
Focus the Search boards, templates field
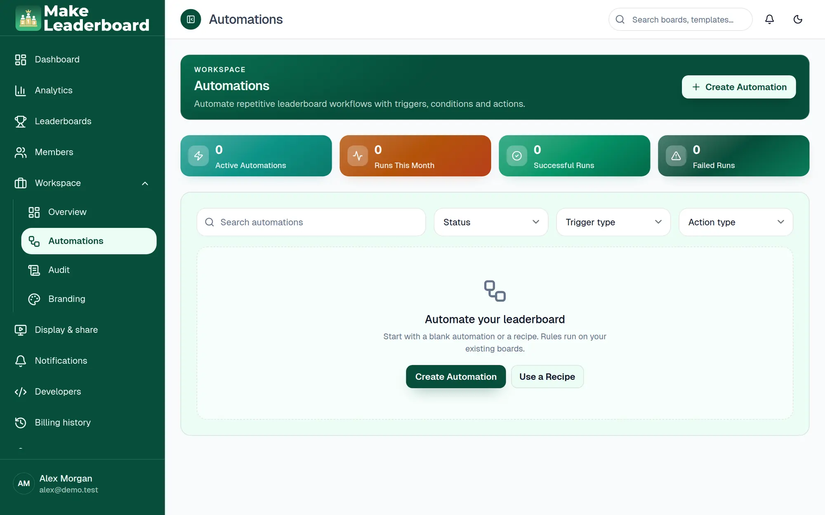tap(680, 19)
